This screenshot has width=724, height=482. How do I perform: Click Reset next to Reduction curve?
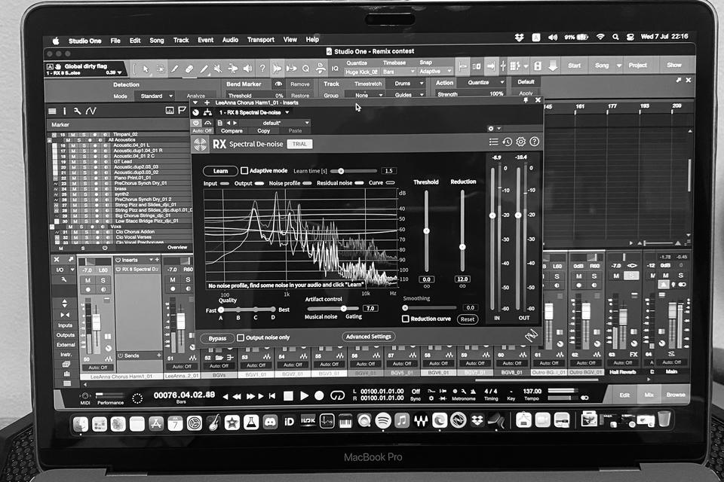pos(468,319)
